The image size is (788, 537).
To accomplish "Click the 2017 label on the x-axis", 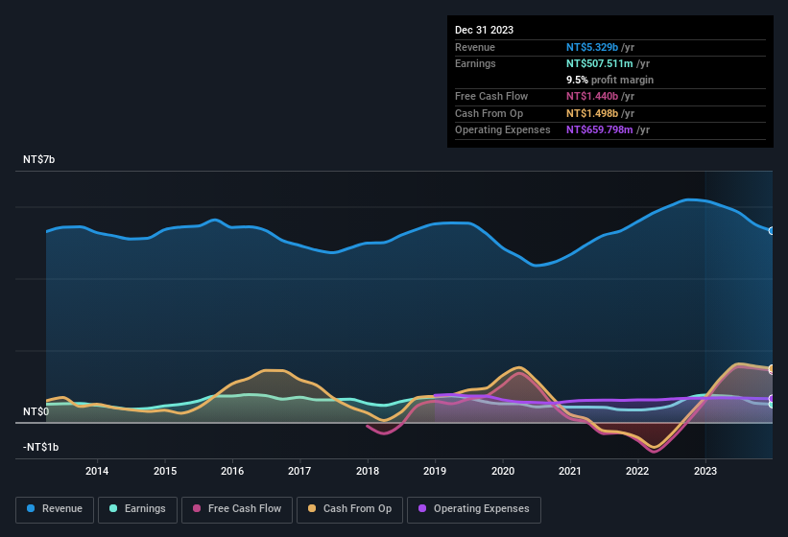I will point(299,471).
